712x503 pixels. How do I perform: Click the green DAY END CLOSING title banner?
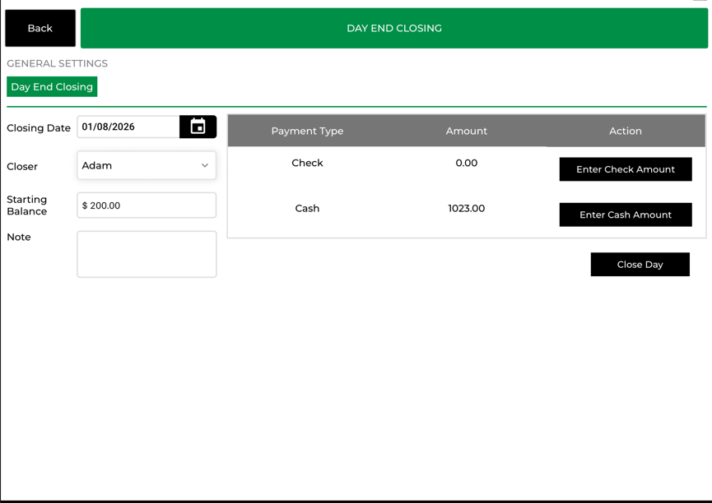394,28
